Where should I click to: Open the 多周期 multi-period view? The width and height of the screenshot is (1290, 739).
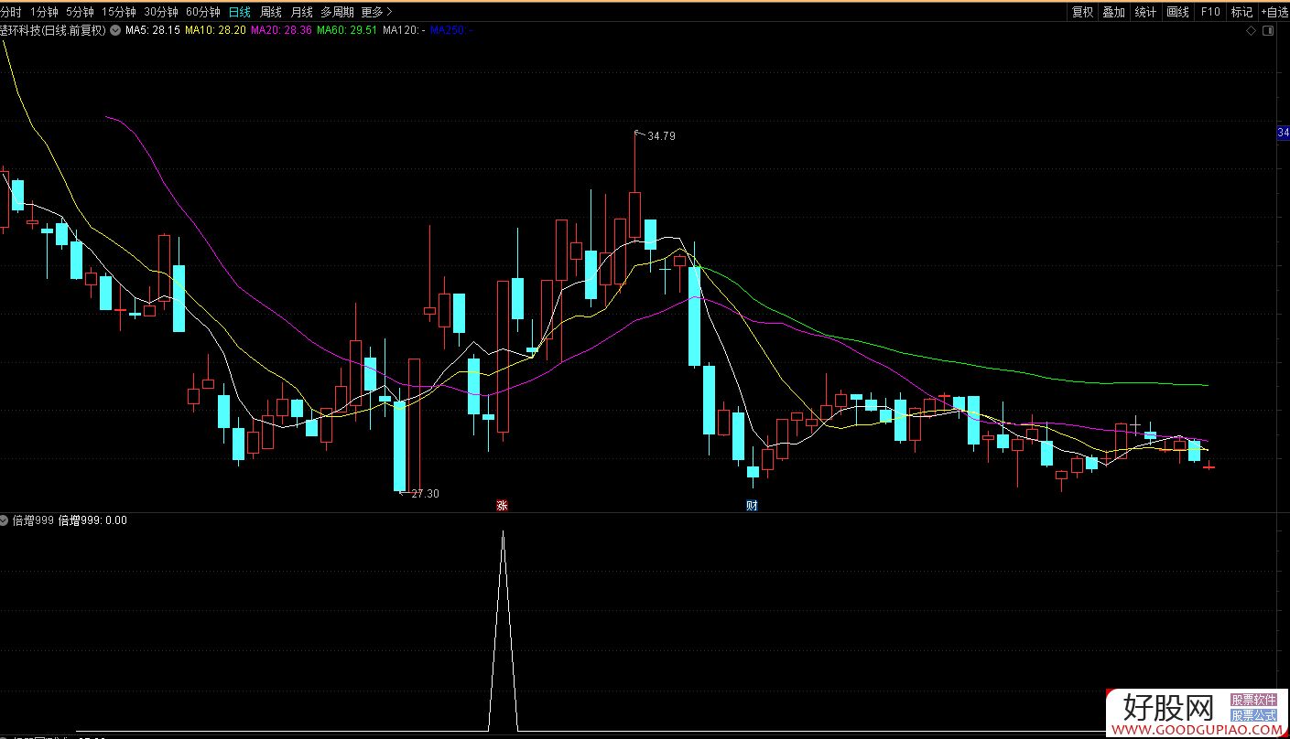pyautogui.click(x=337, y=12)
